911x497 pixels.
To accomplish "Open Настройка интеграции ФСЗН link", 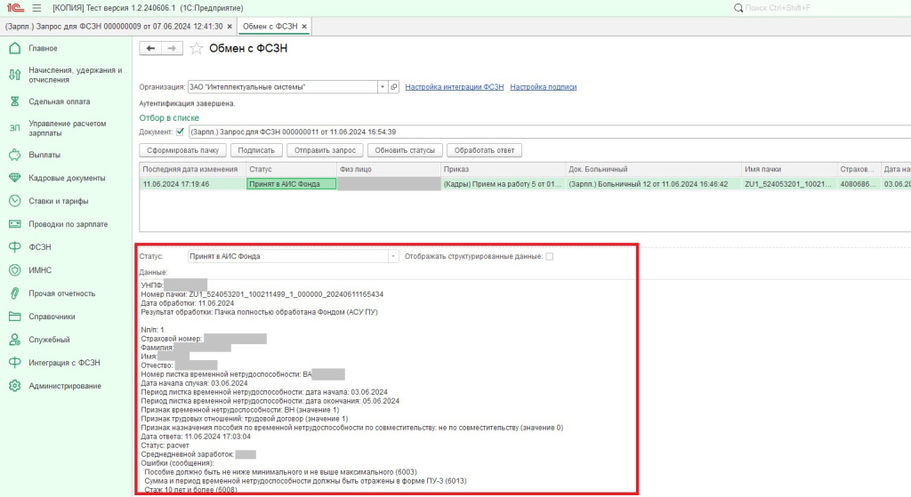I will point(454,87).
